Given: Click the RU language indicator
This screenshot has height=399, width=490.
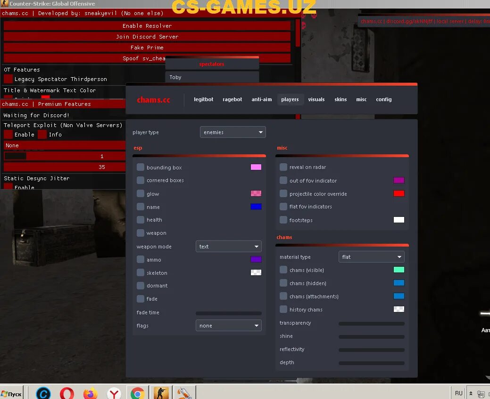Looking at the screenshot, I should tap(458, 393).
